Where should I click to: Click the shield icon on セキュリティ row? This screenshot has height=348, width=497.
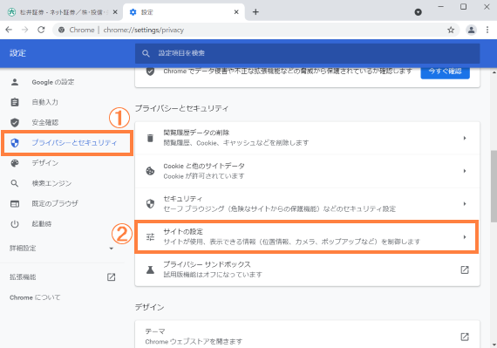[150, 204]
